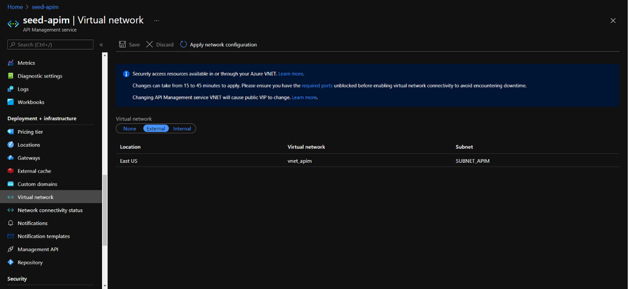This screenshot has height=289, width=629.
Task: Open the ellipsis more options menu
Action: (x=156, y=20)
